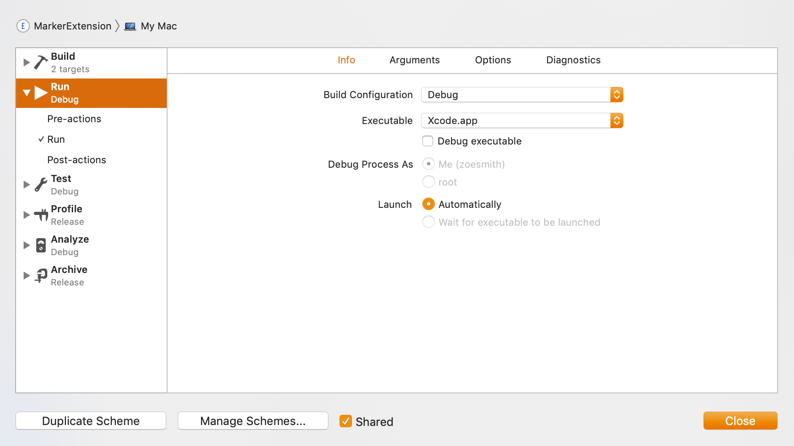Enable the Debug executable checkbox

click(428, 141)
